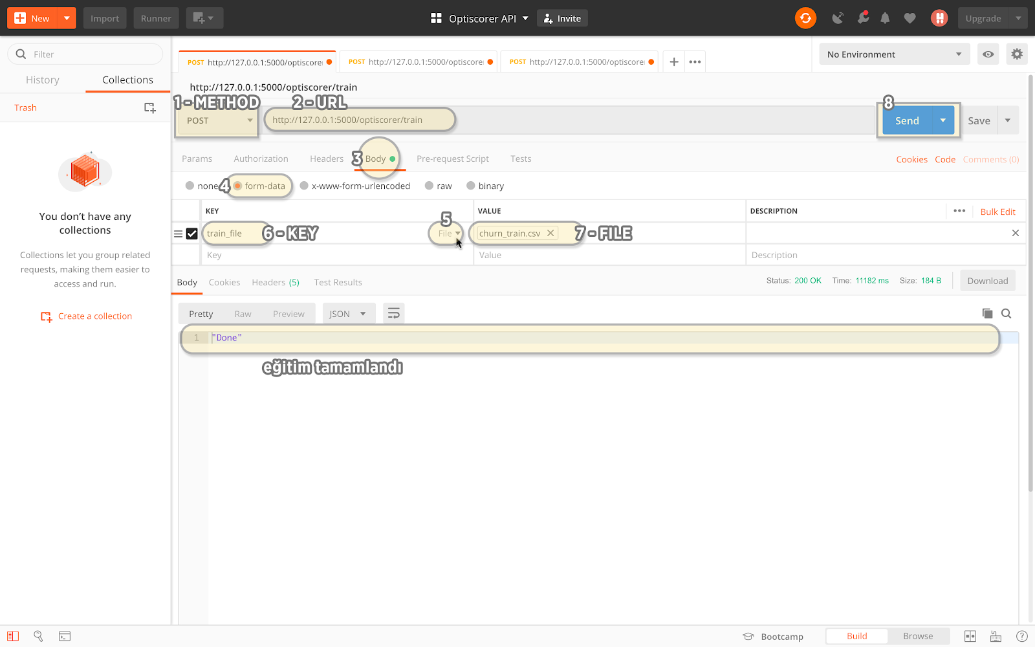
Task: Open the help question mark icon
Action: [1022, 636]
